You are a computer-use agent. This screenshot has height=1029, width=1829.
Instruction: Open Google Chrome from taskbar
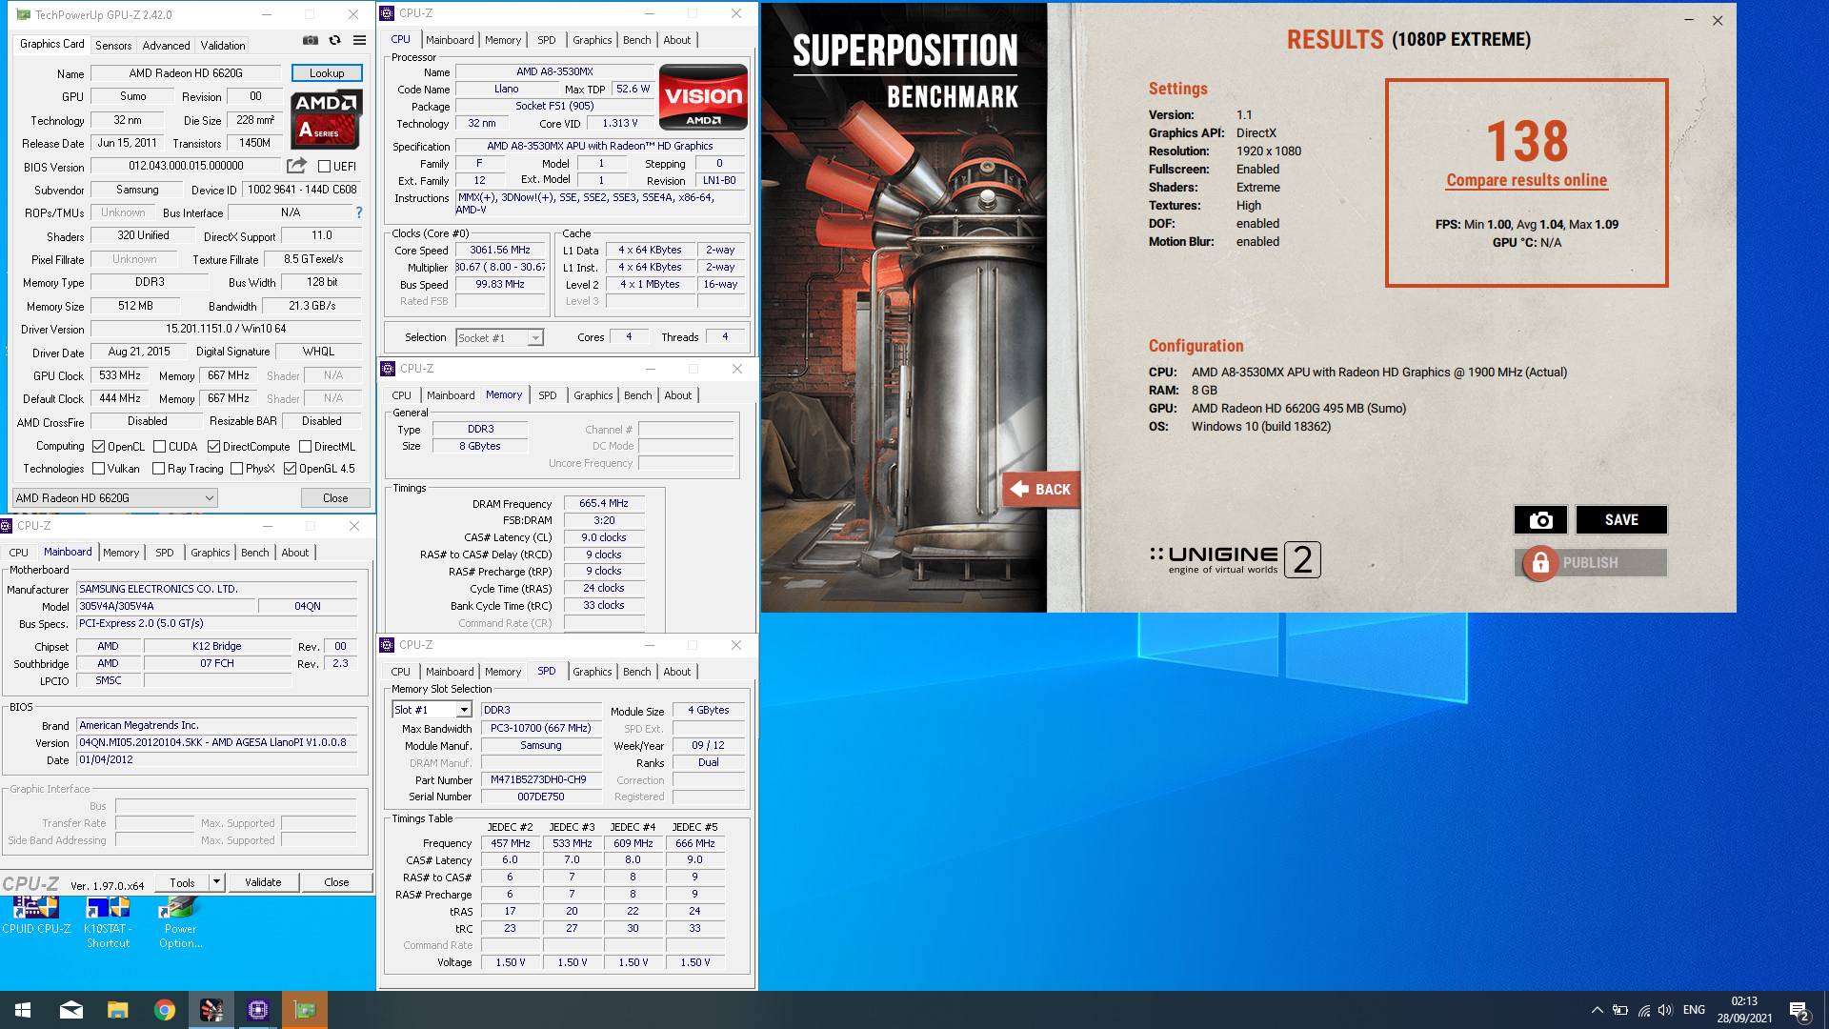165,1010
